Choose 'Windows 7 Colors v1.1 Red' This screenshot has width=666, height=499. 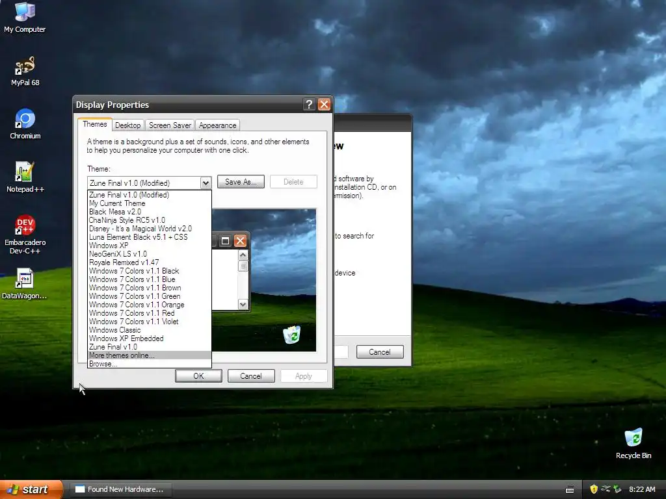coord(149,313)
